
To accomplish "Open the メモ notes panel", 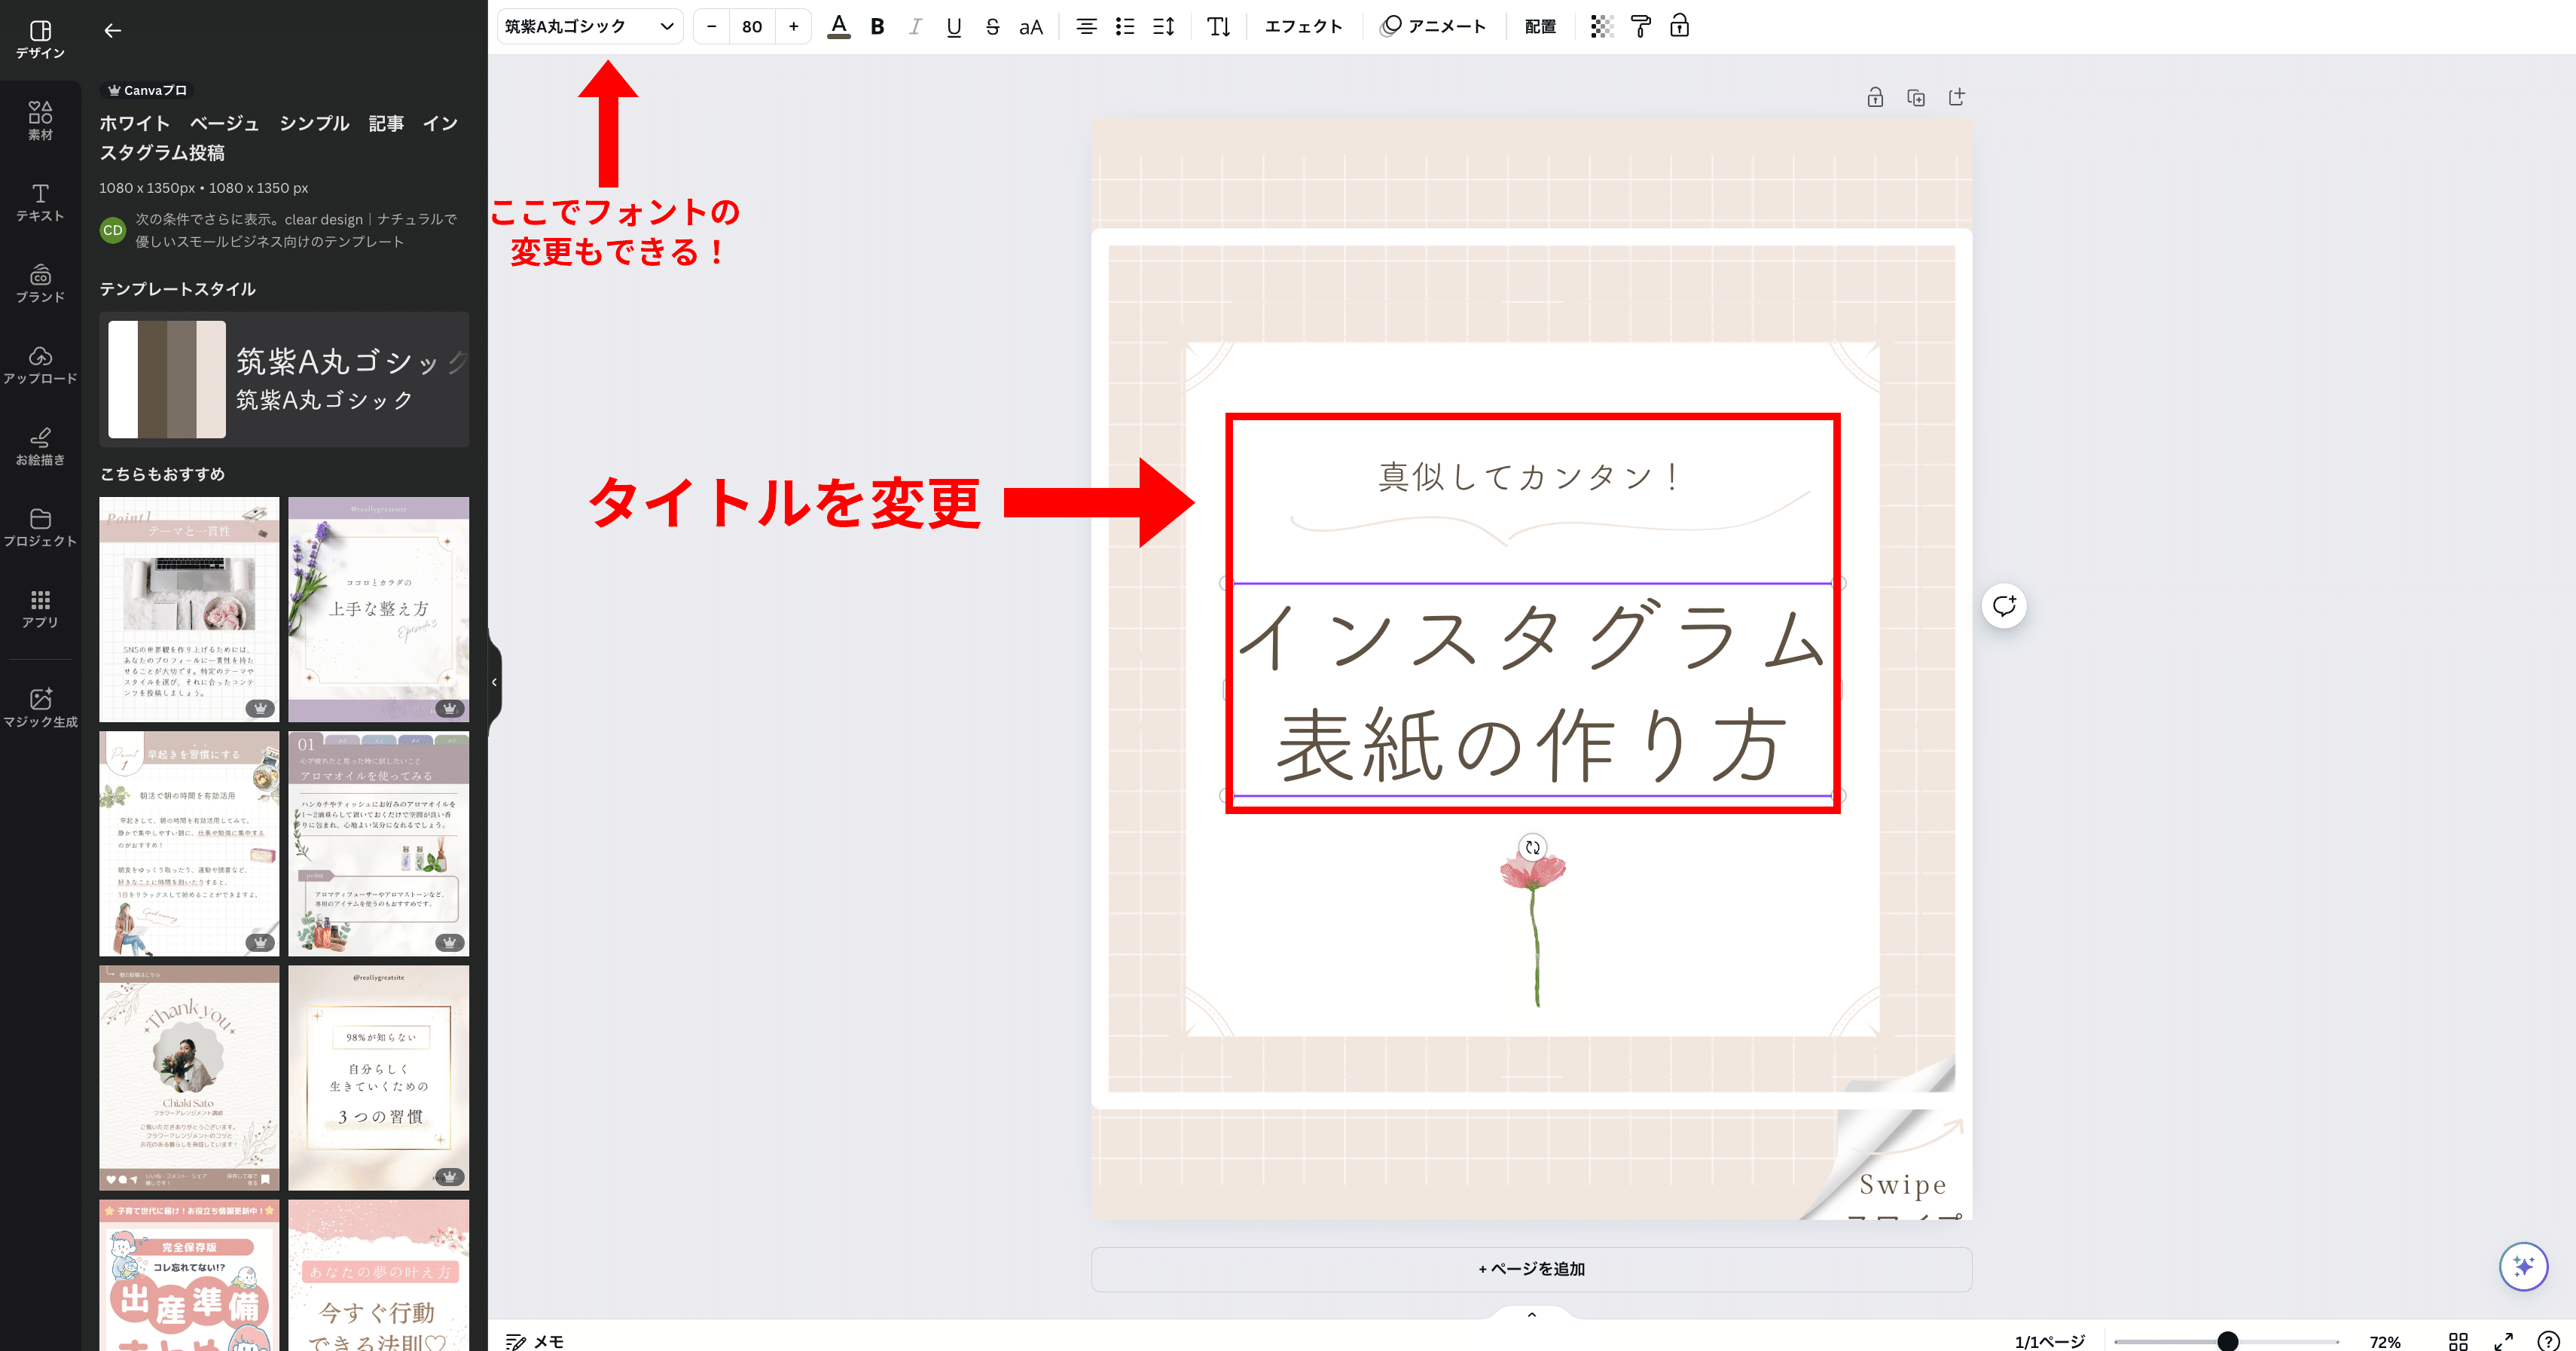I will (x=535, y=1341).
